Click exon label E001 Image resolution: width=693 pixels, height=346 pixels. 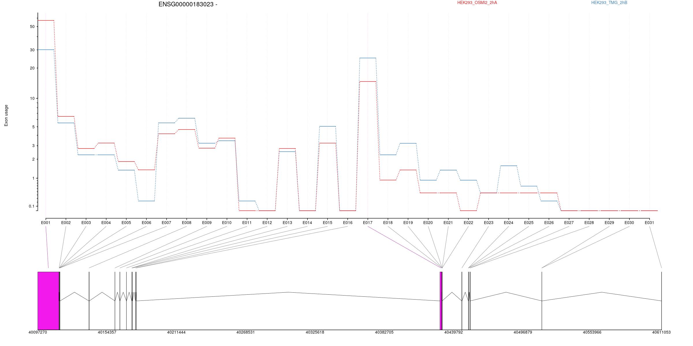(x=46, y=223)
